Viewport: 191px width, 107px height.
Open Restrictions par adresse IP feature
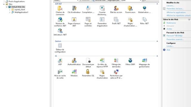[116, 74]
